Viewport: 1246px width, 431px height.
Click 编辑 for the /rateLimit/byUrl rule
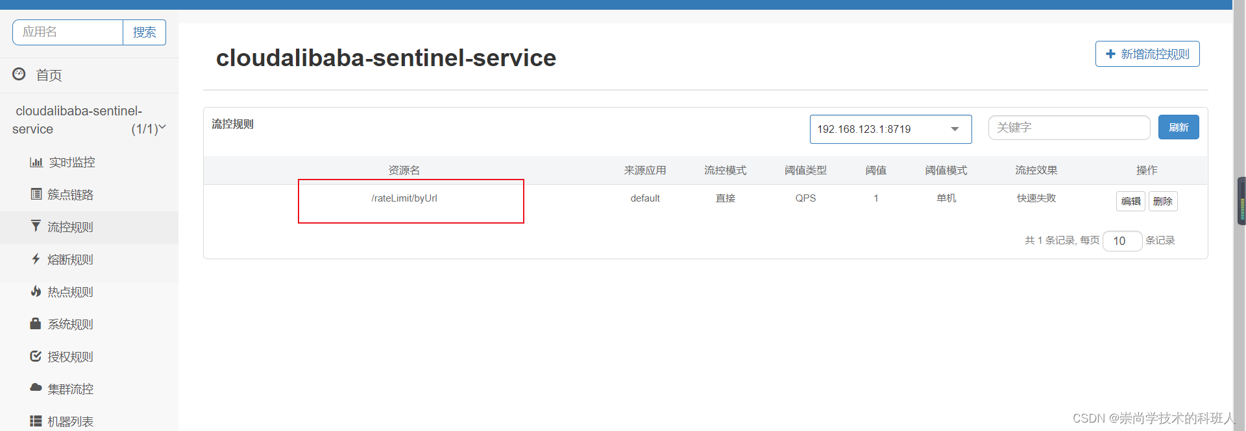point(1130,201)
